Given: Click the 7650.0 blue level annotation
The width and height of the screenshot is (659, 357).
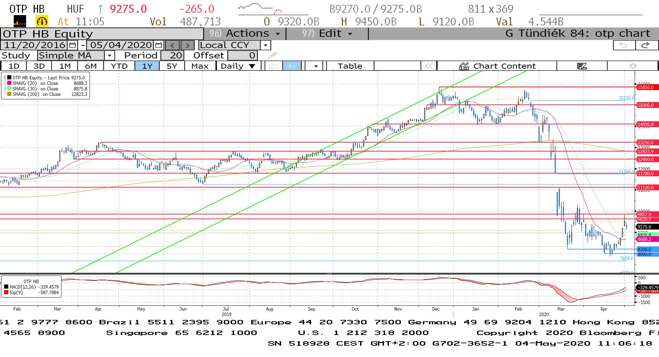Looking at the screenshot, I should tap(626, 258).
